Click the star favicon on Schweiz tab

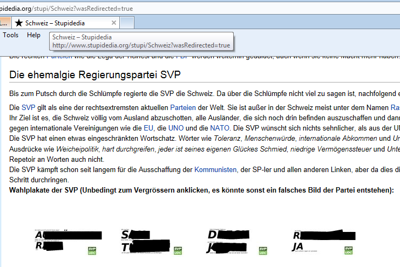pos(18,23)
